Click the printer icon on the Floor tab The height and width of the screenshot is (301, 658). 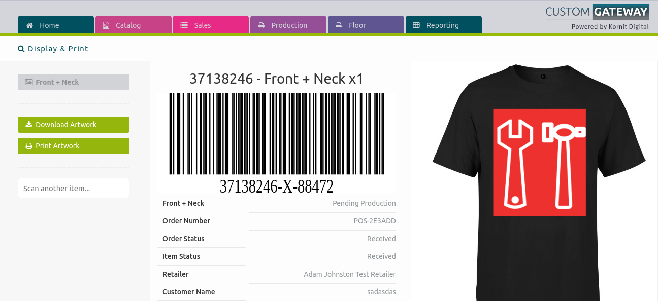point(339,25)
